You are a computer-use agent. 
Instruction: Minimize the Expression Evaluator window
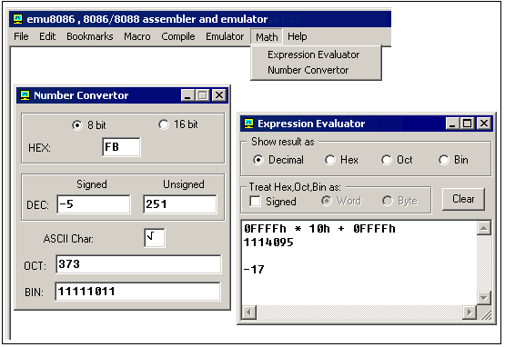point(452,124)
